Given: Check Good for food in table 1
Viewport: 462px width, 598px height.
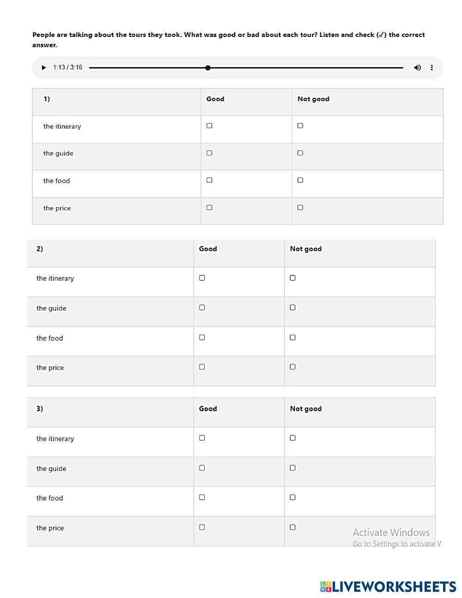Looking at the screenshot, I should coord(209,180).
